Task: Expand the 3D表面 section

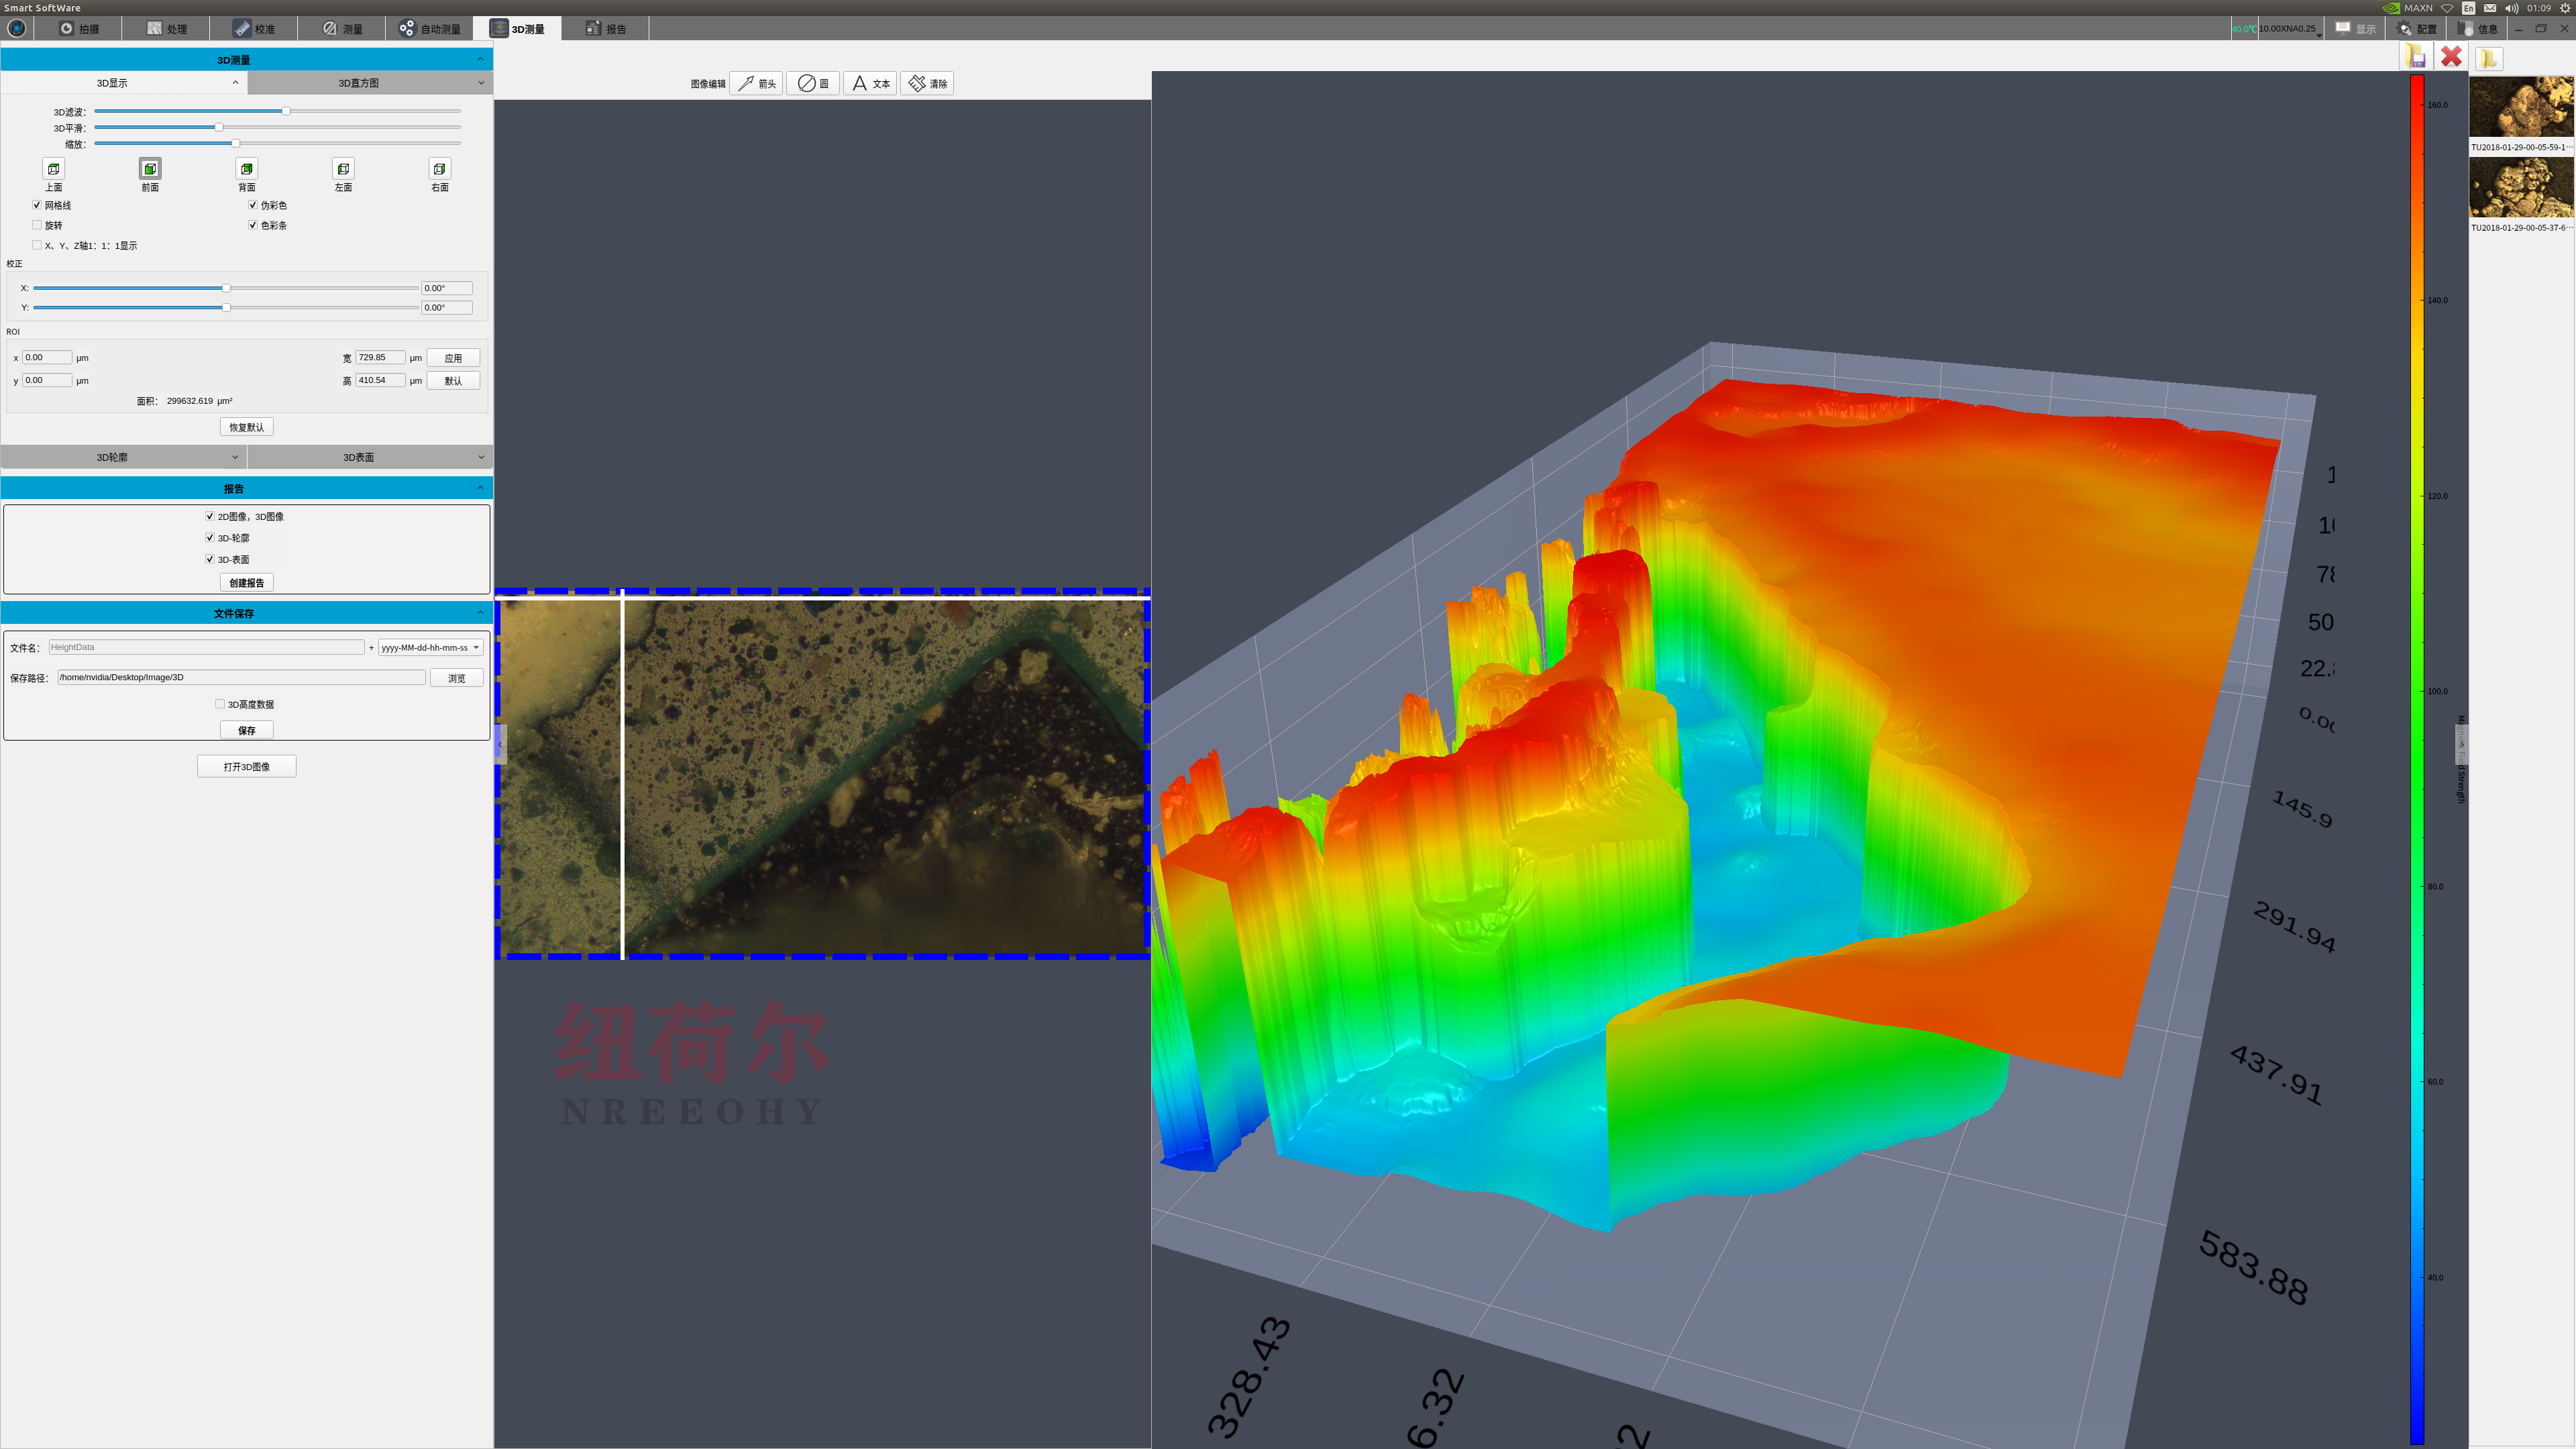Action: (370, 457)
